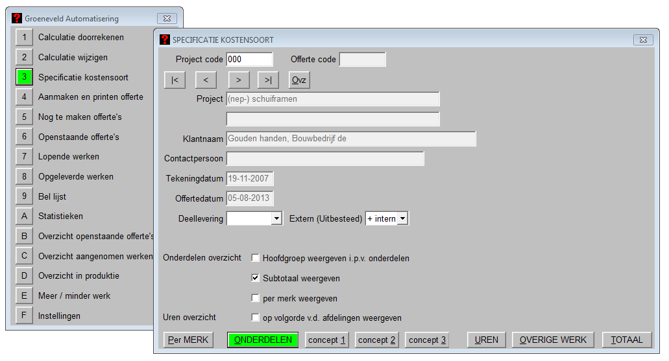The height and width of the screenshot is (361, 669).
Task: Go to first record with |< button
Action: (175, 80)
